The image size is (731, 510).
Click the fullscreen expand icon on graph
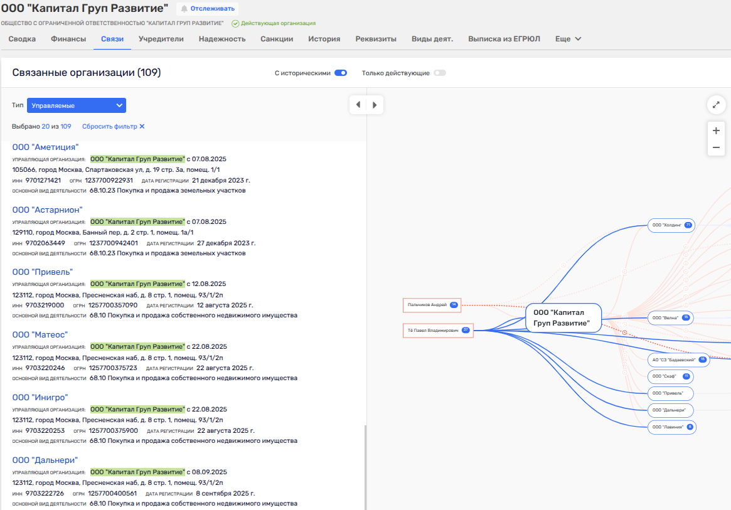pos(716,105)
